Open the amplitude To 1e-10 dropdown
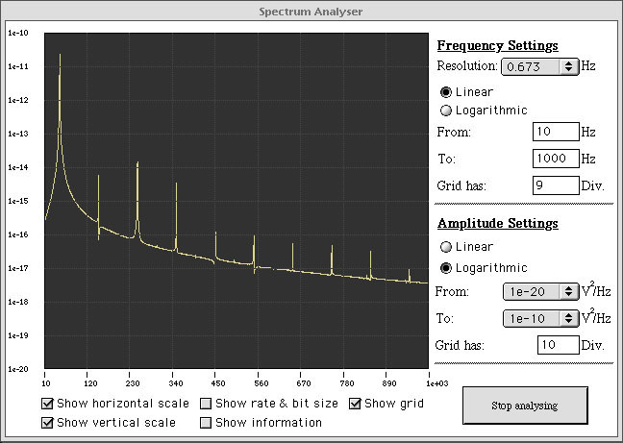623x443 pixels. (540, 318)
